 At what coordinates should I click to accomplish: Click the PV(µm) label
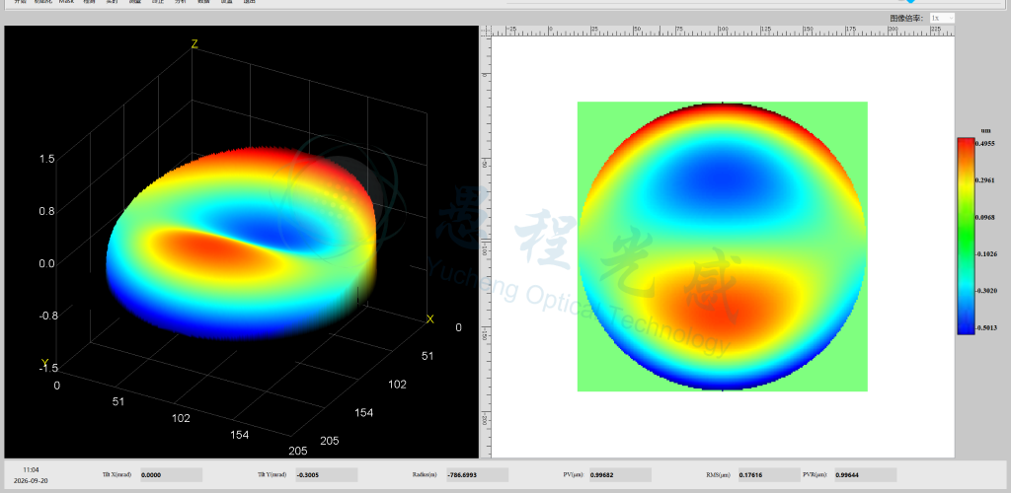point(574,475)
